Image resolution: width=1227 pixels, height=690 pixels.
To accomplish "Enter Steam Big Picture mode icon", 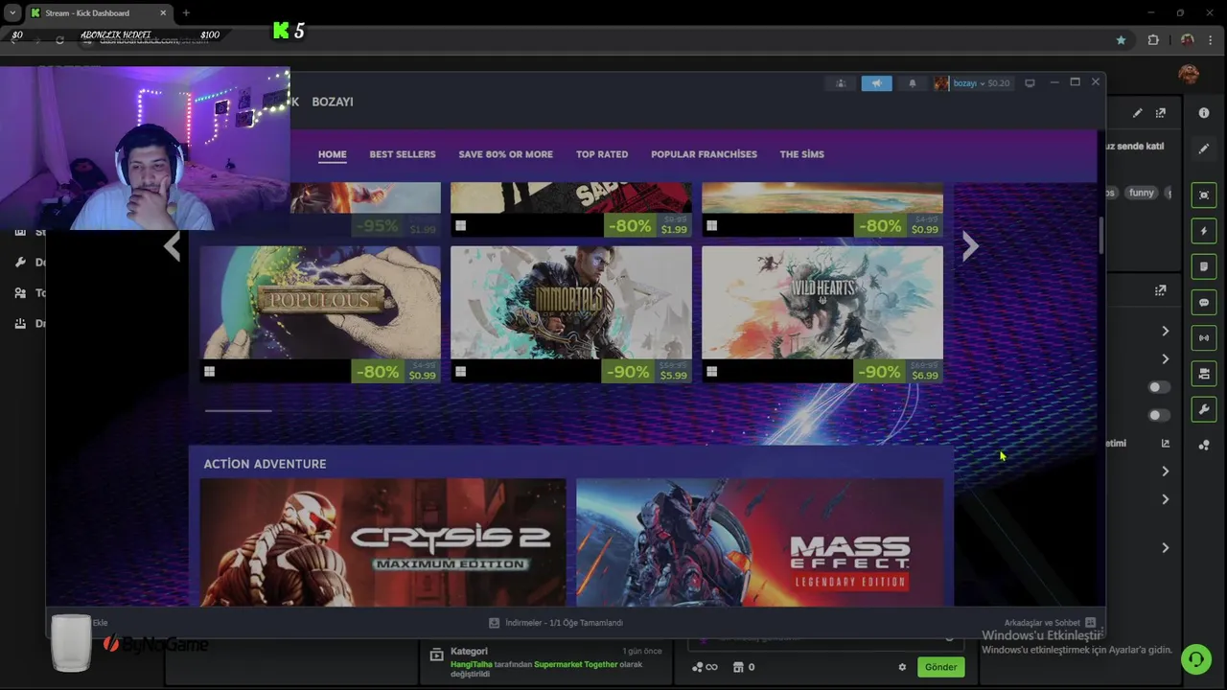I will pyautogui.click(x=1030, y=83).
